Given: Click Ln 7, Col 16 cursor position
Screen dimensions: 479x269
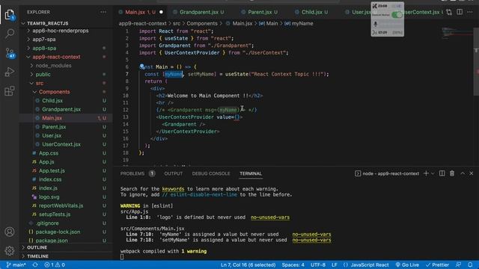Looking at the screenshot, I should tap(248, 265).
